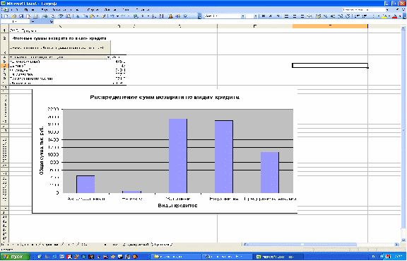
Task: Click the New workbook icon
Action: click(x=6, y=16)
